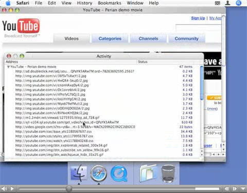The height and width of the screenshot is (193, 247).
Task: Open the Window menu
Action: 135,3
